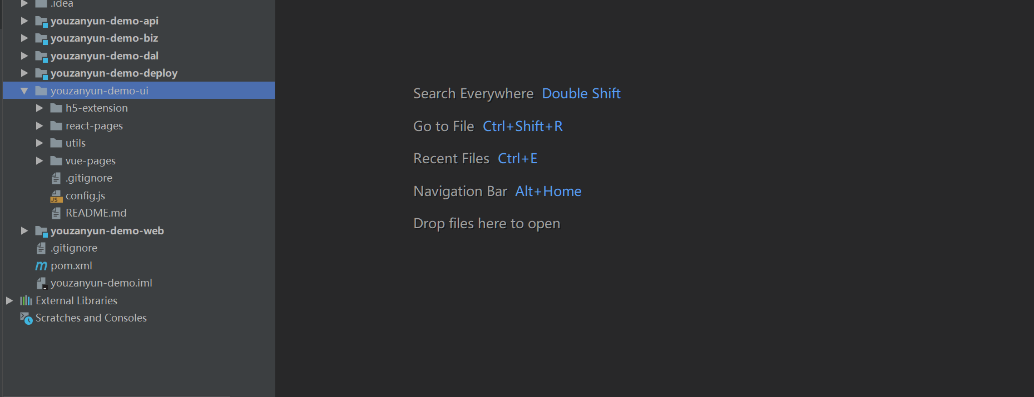The height and width of the screenshot is (397, 1034).
Task: Click the youzanyun-demo-api module folder icon
Action: [41, 22]
